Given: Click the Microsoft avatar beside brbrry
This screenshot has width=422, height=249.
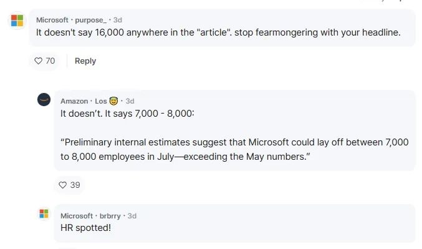Looking at the screenshot, I should point(44,213).
